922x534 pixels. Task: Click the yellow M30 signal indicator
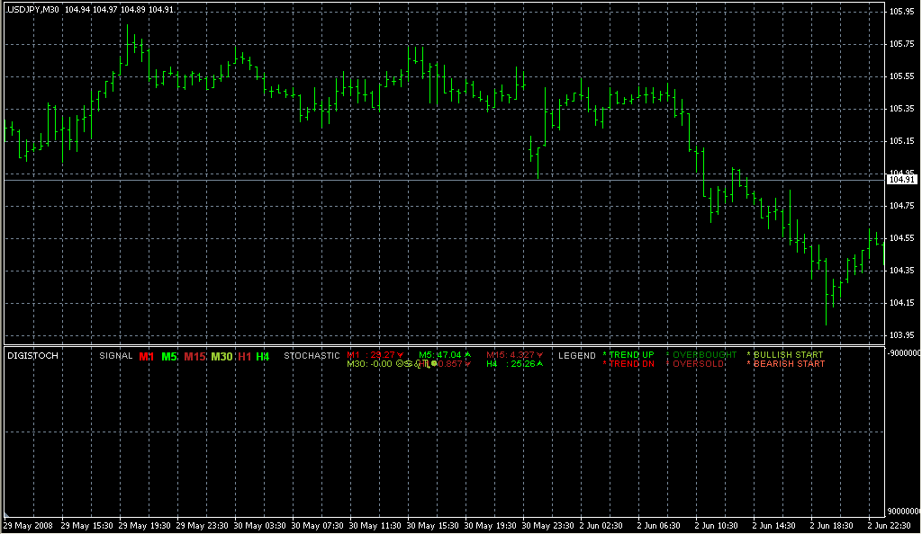[x=222, y=357]
